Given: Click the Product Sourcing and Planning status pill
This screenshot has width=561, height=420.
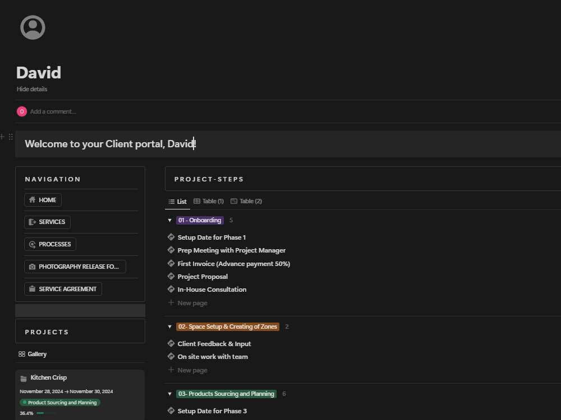Looking at the screenshot, I should (60, 403).
